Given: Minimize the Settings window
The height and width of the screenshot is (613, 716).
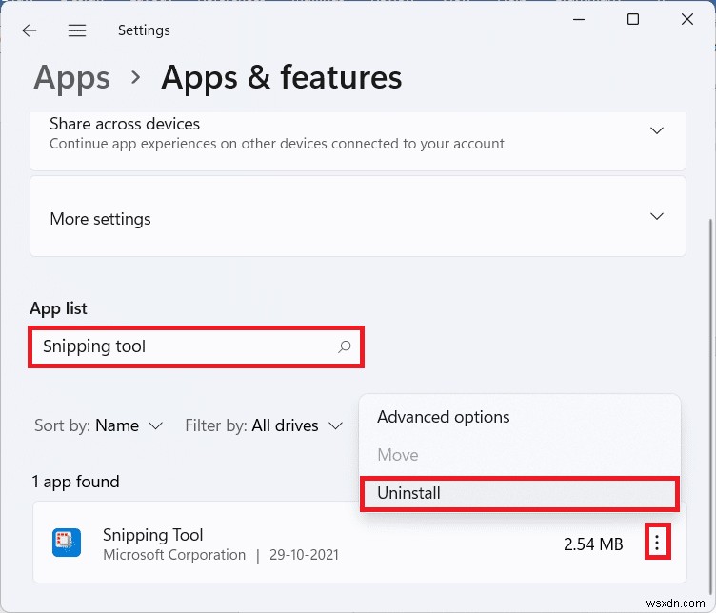Looking at the screenshot, I should (x=579, y=19).
